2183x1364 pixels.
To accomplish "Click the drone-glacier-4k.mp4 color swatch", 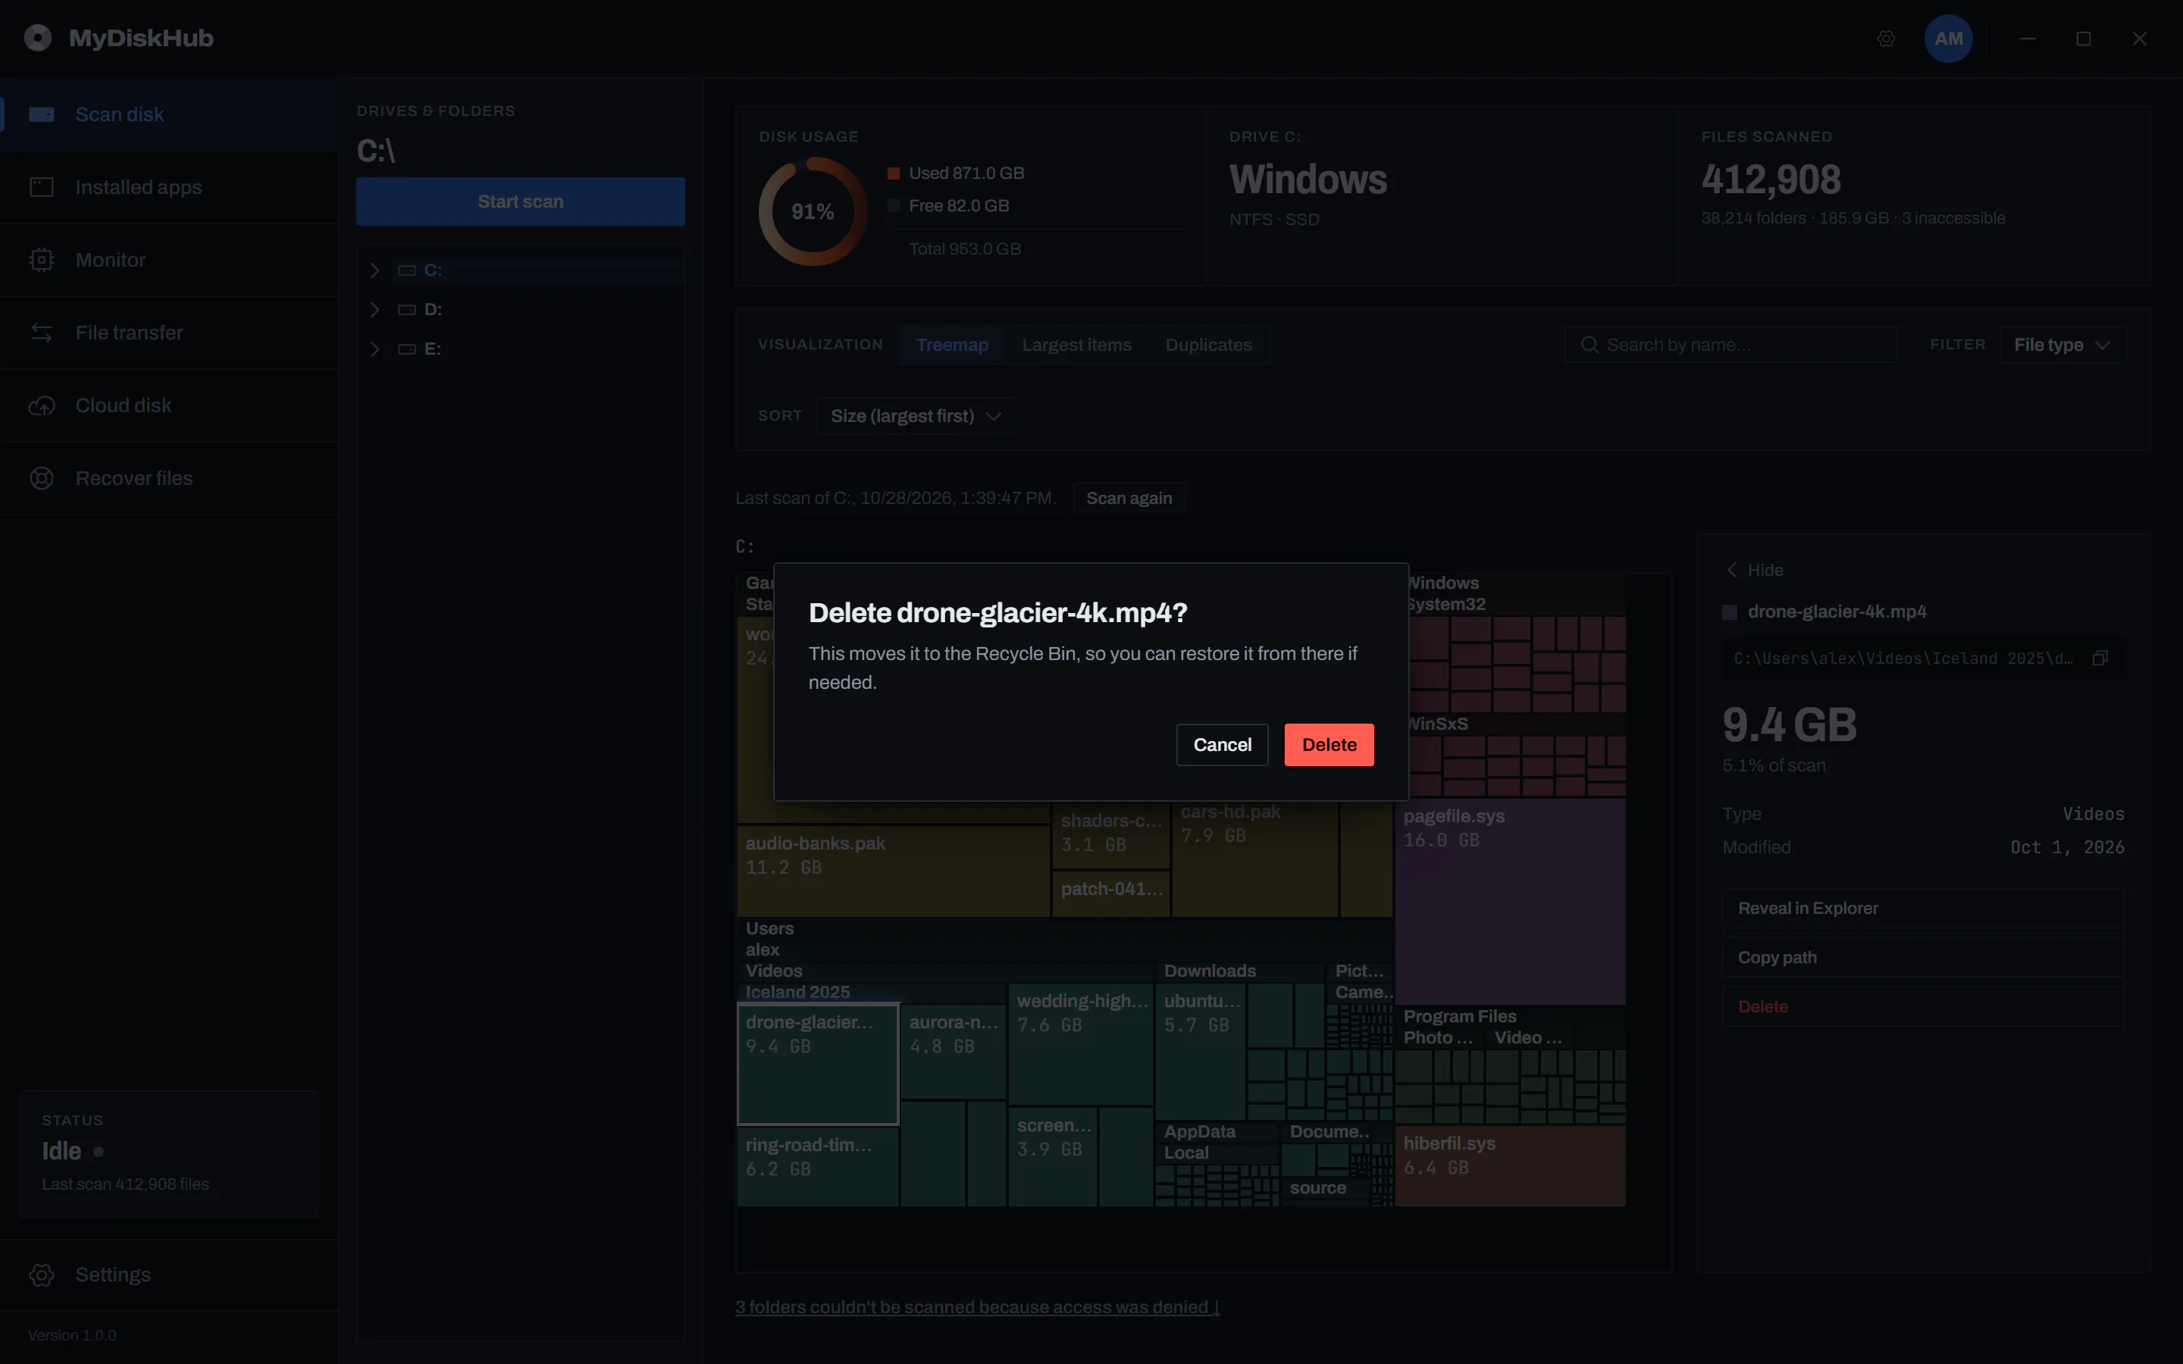I will pos(1729,612).
